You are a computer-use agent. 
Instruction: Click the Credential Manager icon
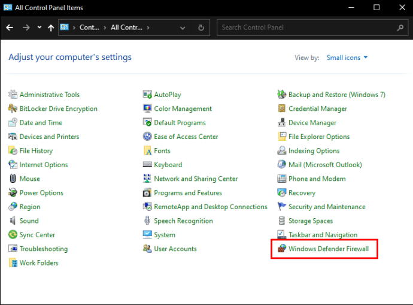[282, 109]
